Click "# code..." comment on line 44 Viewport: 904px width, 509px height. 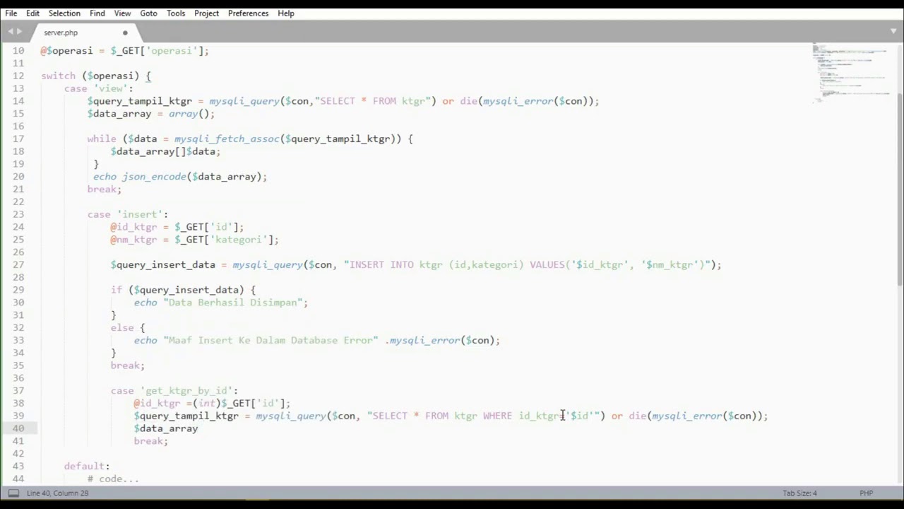coord(114,479)
